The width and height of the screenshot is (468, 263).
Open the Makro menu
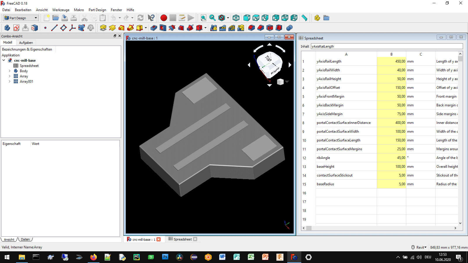click(79, 10)
